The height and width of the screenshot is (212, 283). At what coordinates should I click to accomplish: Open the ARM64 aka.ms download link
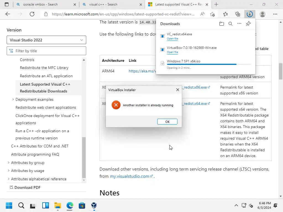tap(142, 71)
